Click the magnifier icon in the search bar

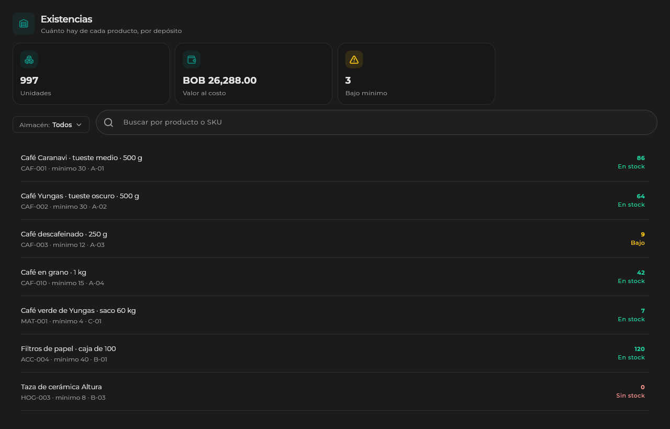[x=109, y=122]
